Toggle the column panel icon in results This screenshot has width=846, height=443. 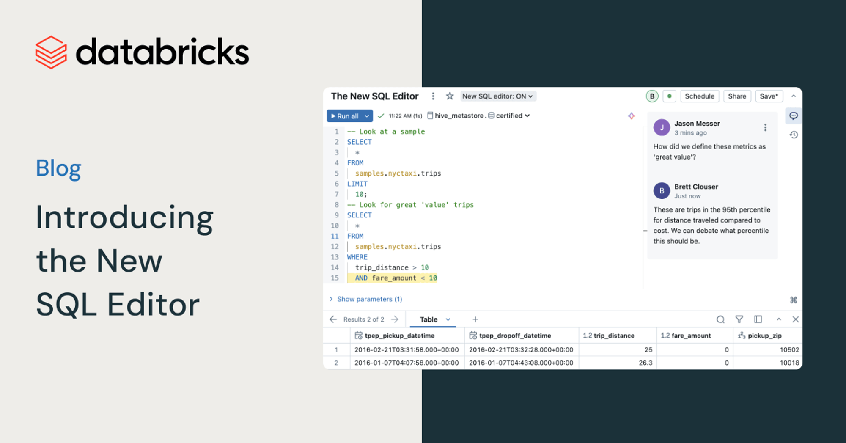758,319
